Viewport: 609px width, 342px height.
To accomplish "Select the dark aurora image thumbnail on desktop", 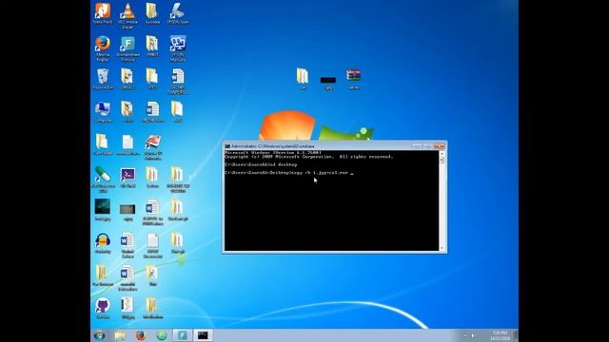I will (103, 210).
